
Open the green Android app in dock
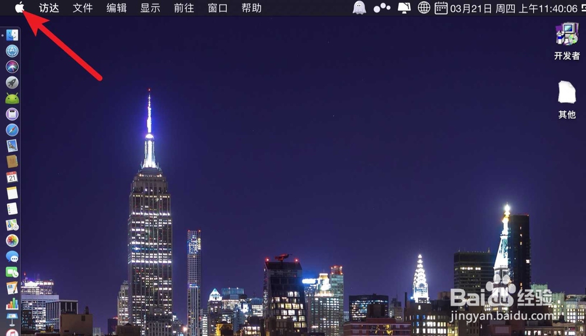click(12, 99)
